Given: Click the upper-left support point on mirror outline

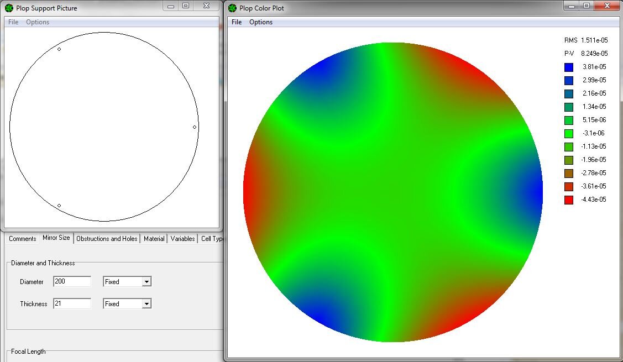Looking at the screenshot, I should click(x=59, y=49).
